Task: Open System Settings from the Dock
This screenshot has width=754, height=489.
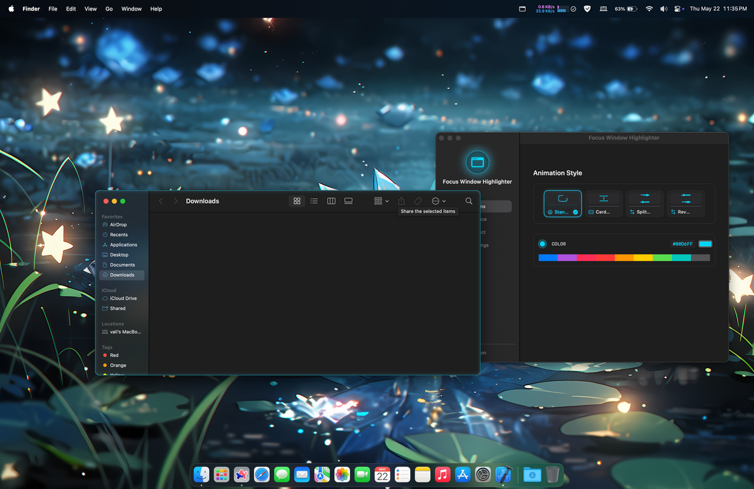Action: pyautogui.click(x=483, y=474)
